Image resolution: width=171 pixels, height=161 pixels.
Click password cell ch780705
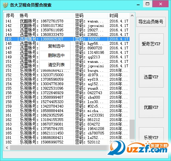point(91,133)
